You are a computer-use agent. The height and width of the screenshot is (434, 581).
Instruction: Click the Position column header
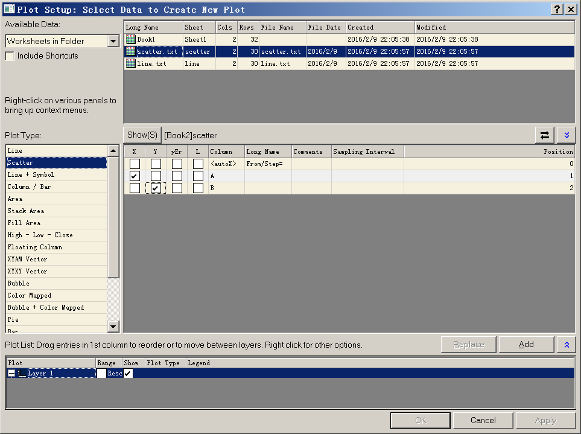[489, 152]
